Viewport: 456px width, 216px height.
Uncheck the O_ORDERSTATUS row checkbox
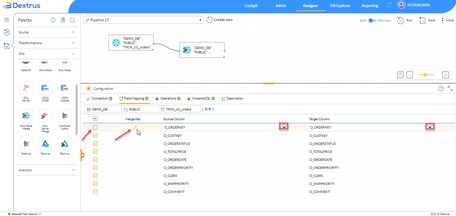[x=95, y=144]
